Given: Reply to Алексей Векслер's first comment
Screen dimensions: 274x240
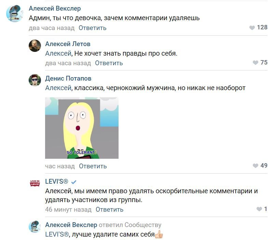Looking at the screenshot, I should tap(93, 28).
